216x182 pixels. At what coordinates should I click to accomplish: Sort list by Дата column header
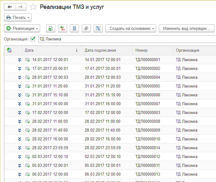tap(49, 50)
